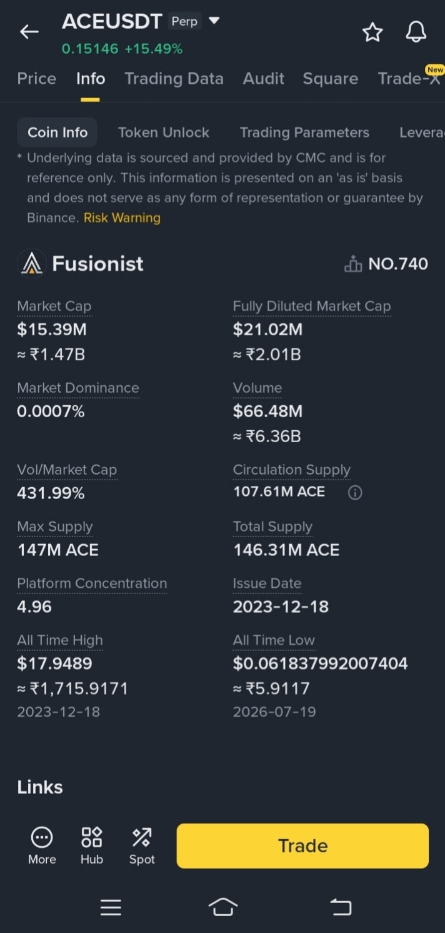The image size is (445, 933).
Task: Tap the back arrow icon
Action: [29, 32]
